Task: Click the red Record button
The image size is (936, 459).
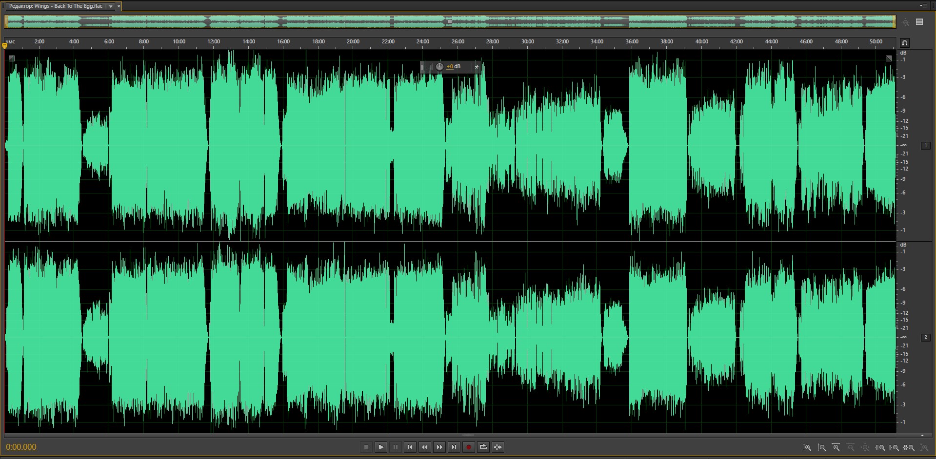Action: [468, 447]
